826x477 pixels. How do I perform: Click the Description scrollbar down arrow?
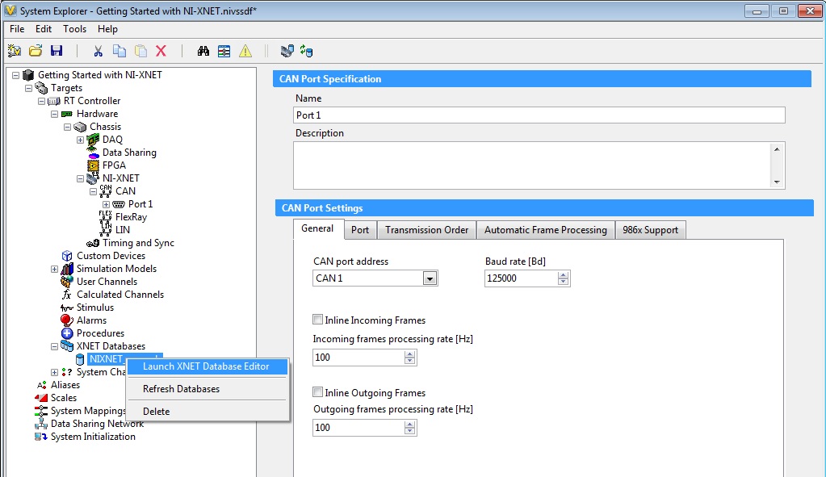tap(777, 182)
